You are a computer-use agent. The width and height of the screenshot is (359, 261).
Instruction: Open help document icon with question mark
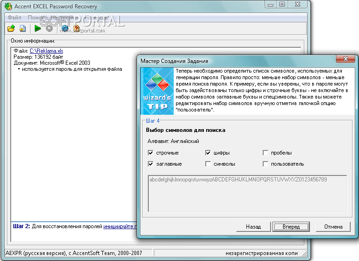click(76, 29)
